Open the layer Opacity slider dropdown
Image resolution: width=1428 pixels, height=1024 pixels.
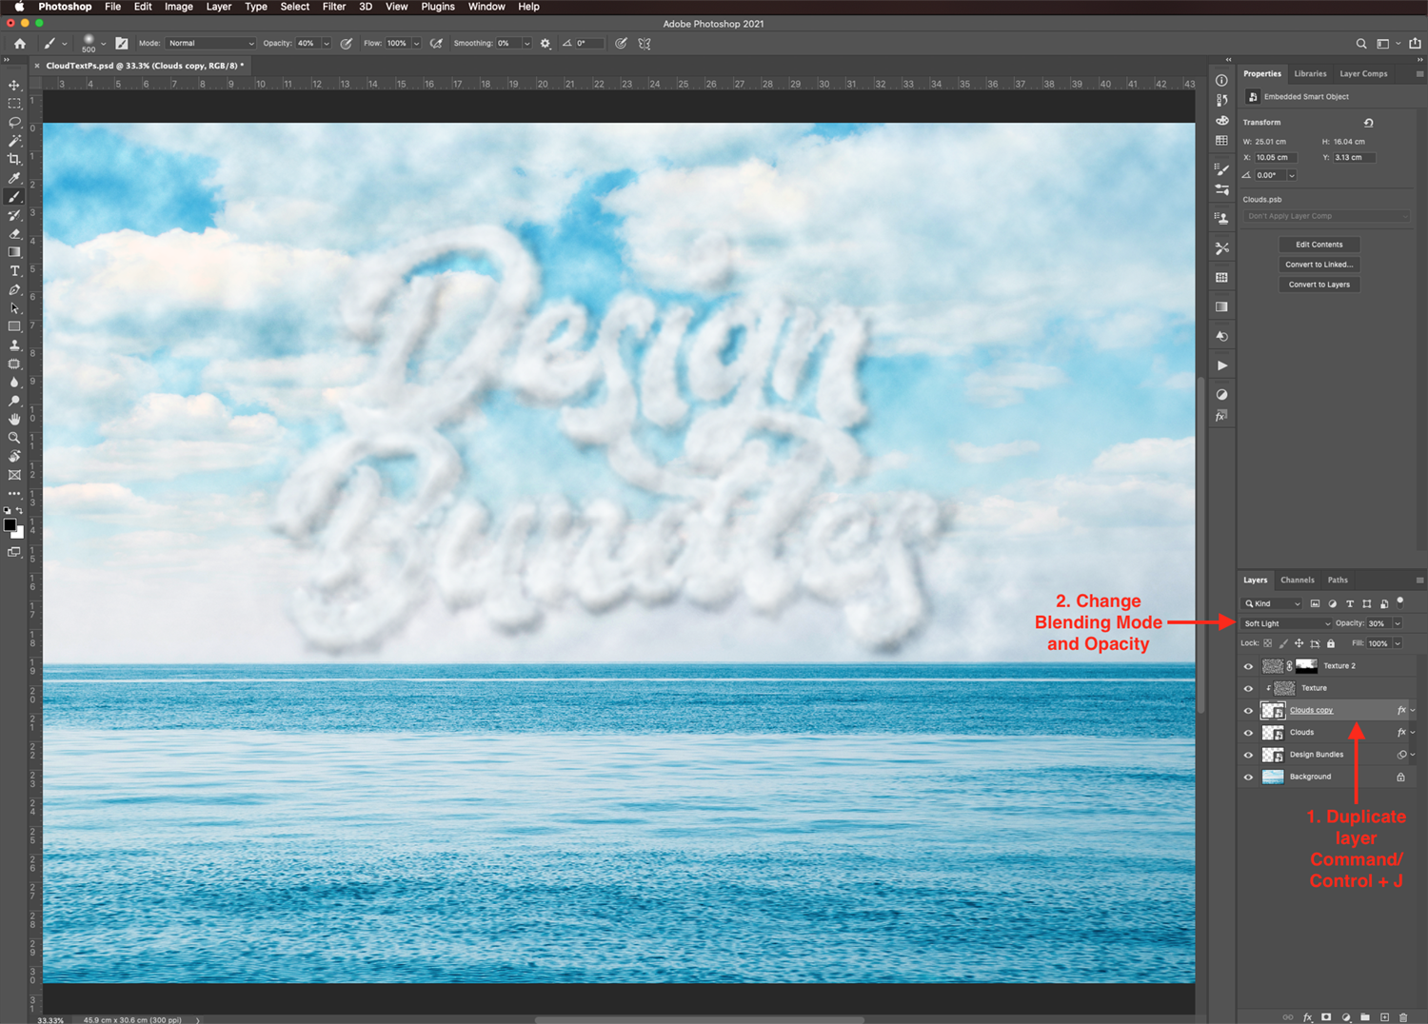pos(1398,623)
